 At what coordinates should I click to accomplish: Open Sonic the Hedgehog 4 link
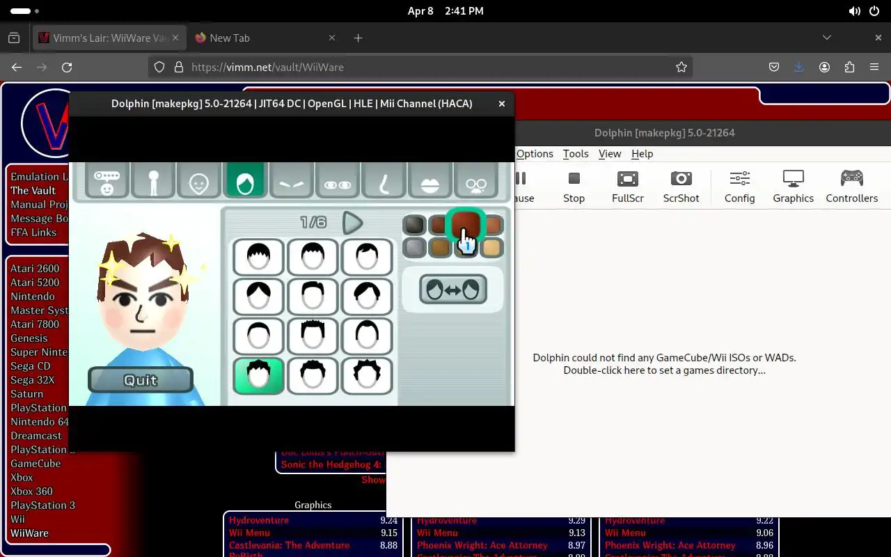point(331,464)
